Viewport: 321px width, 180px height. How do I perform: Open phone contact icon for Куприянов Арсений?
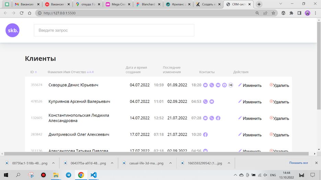click(205, 101)
